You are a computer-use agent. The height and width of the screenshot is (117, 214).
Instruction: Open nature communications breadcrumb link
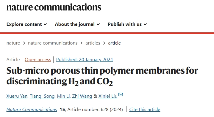point(53,43)
